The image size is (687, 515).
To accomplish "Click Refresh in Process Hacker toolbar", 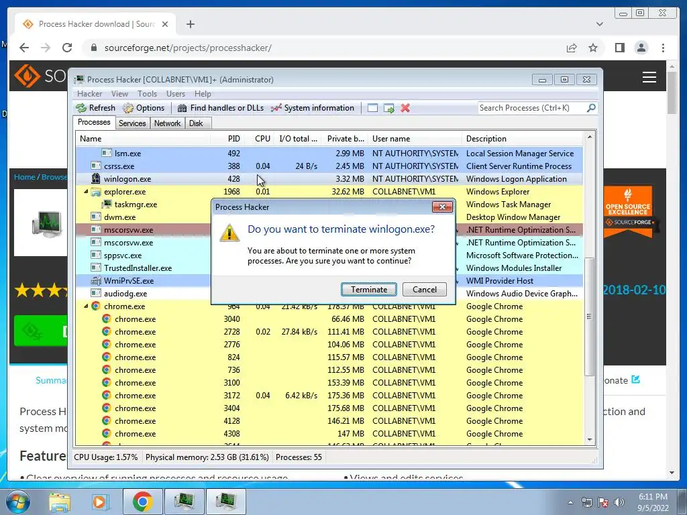I will [95, 108].
